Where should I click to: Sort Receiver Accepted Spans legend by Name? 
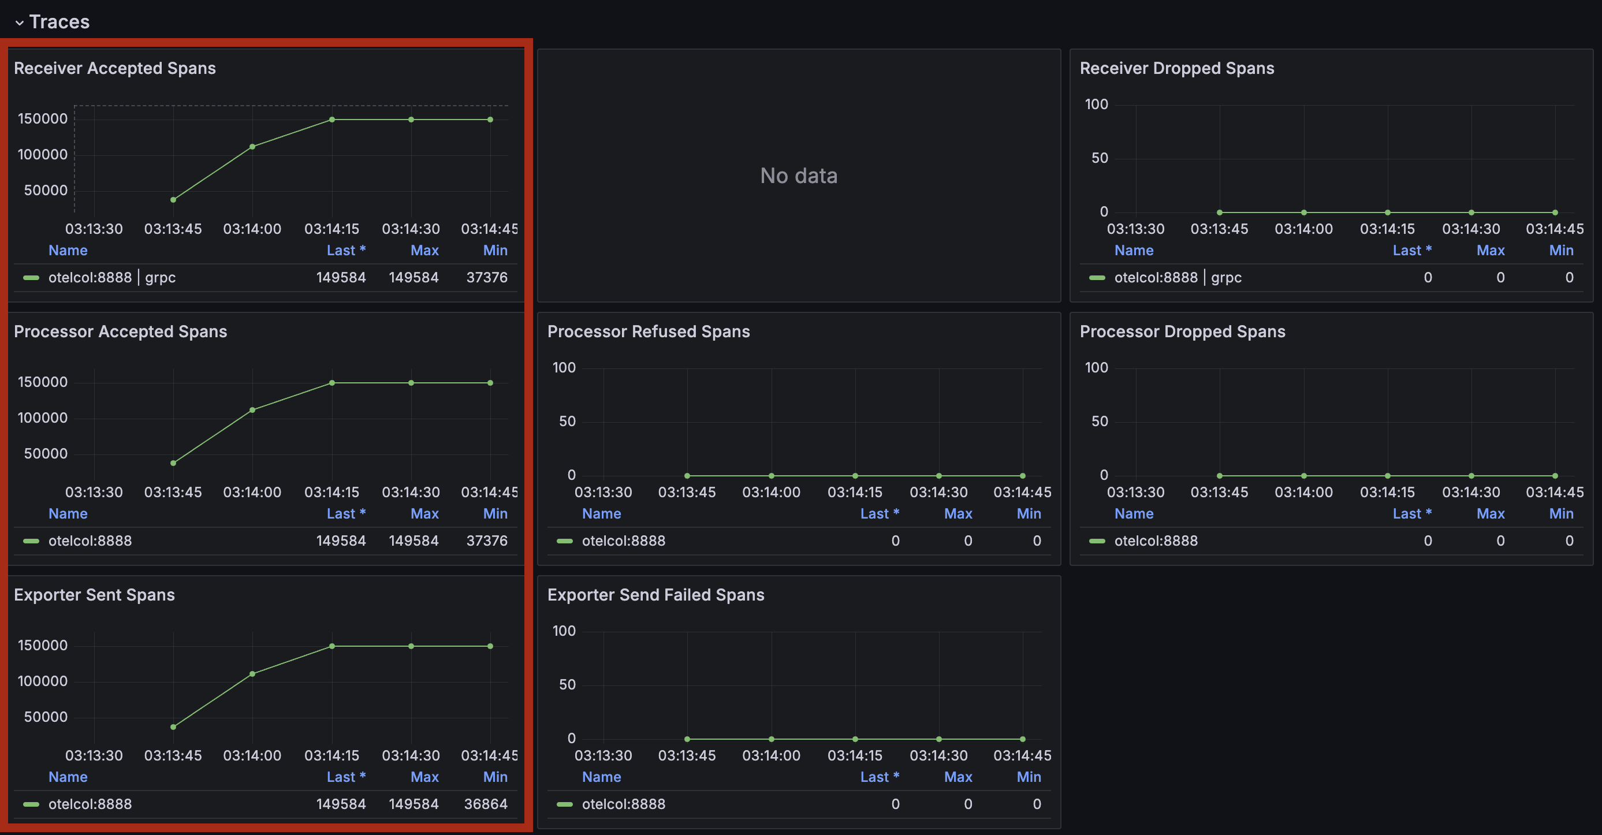point(68,251)
